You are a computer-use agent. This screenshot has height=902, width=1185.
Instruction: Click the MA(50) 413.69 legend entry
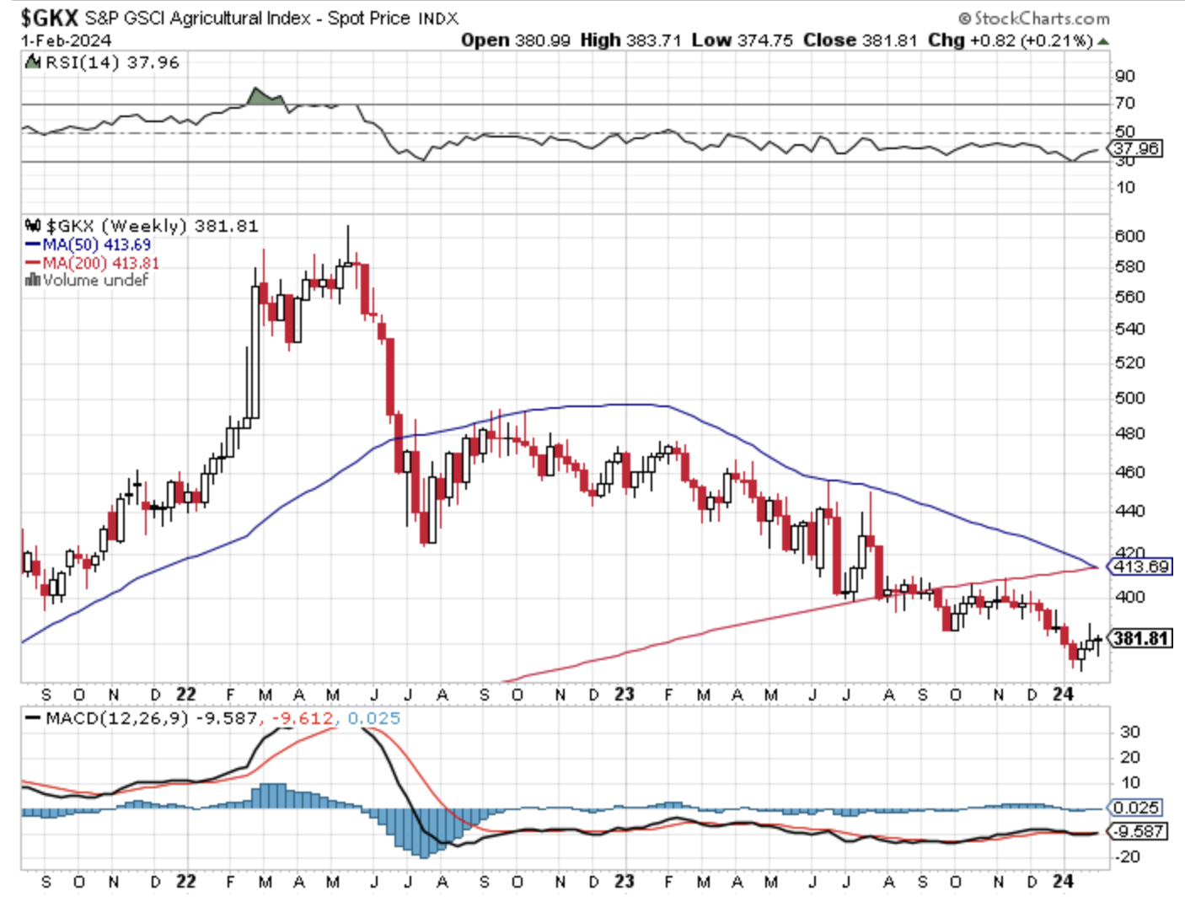[x=88, y=244]
